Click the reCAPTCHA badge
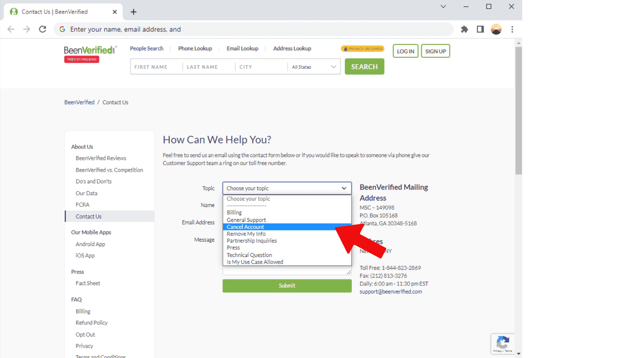637x358 pixels. point(503,344)
